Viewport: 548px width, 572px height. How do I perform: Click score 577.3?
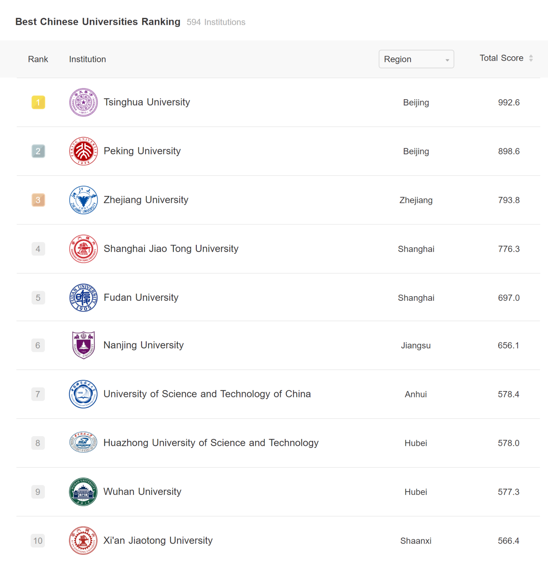point(509,492)
